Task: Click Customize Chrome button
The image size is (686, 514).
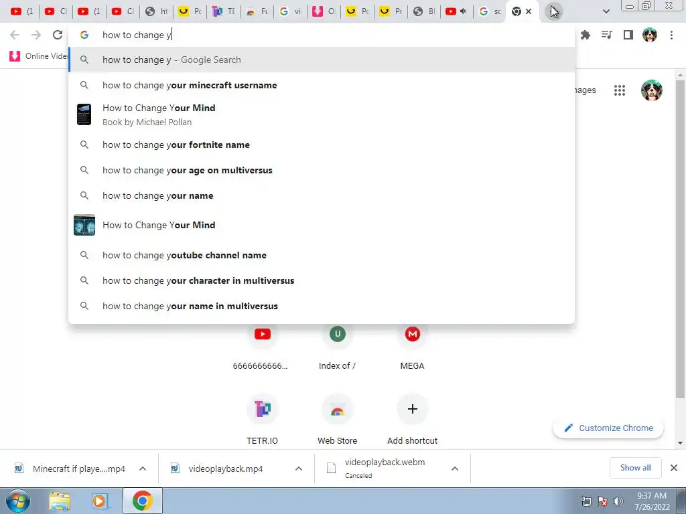Action: 608,428
